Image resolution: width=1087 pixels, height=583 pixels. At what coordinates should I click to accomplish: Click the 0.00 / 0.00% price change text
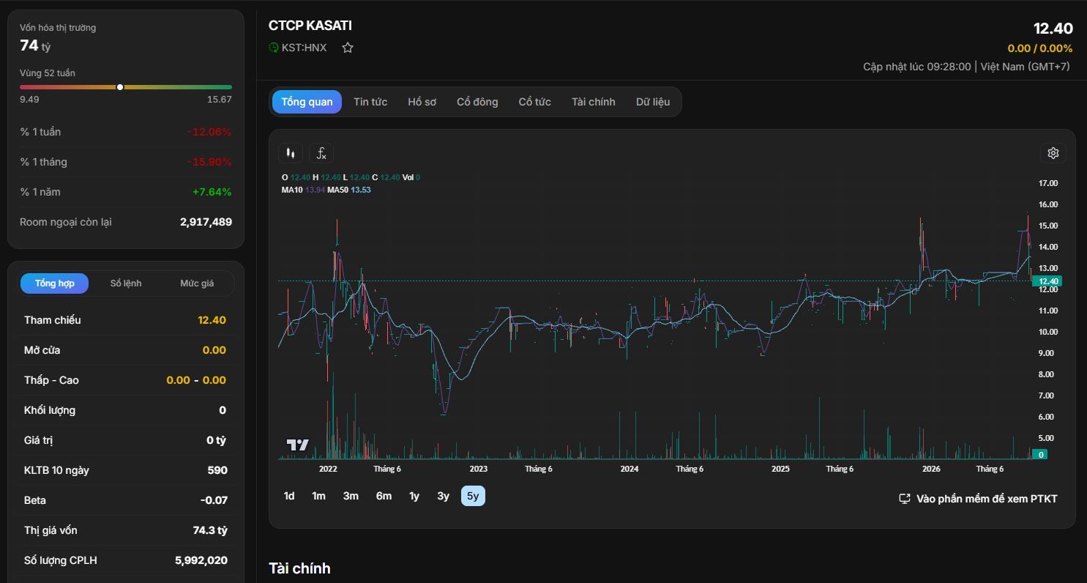pyautogui.click(x=1040, y=48)
